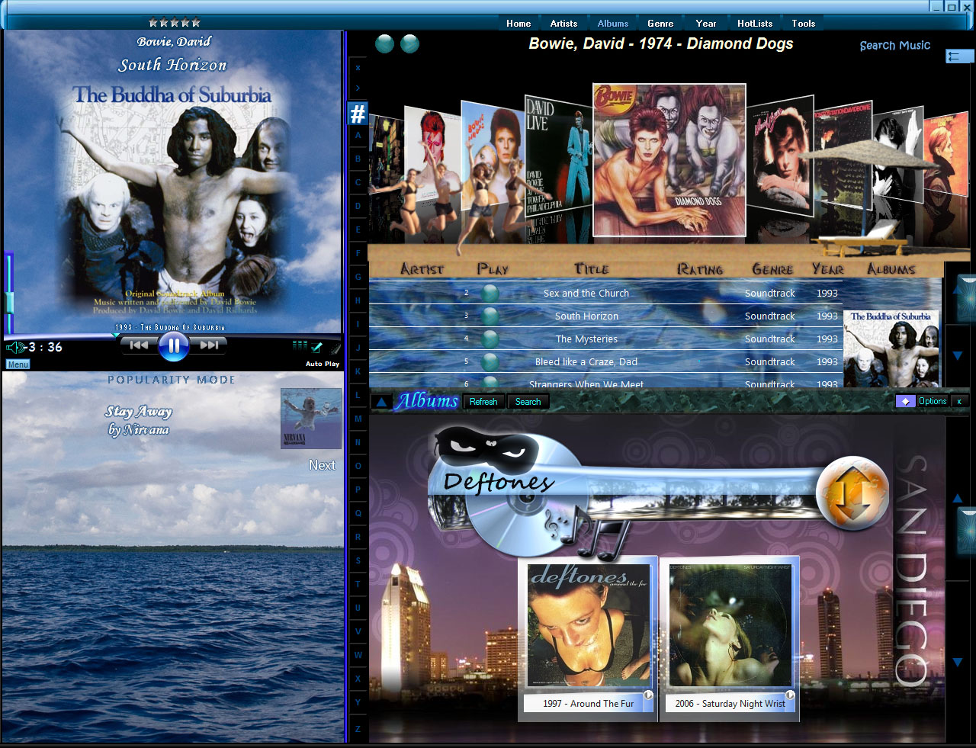Open the equalizer bars icon

(x=300, y=345)
